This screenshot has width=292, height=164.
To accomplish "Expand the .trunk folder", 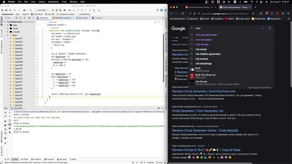I will pyautogui.click(x=8, y=28).
